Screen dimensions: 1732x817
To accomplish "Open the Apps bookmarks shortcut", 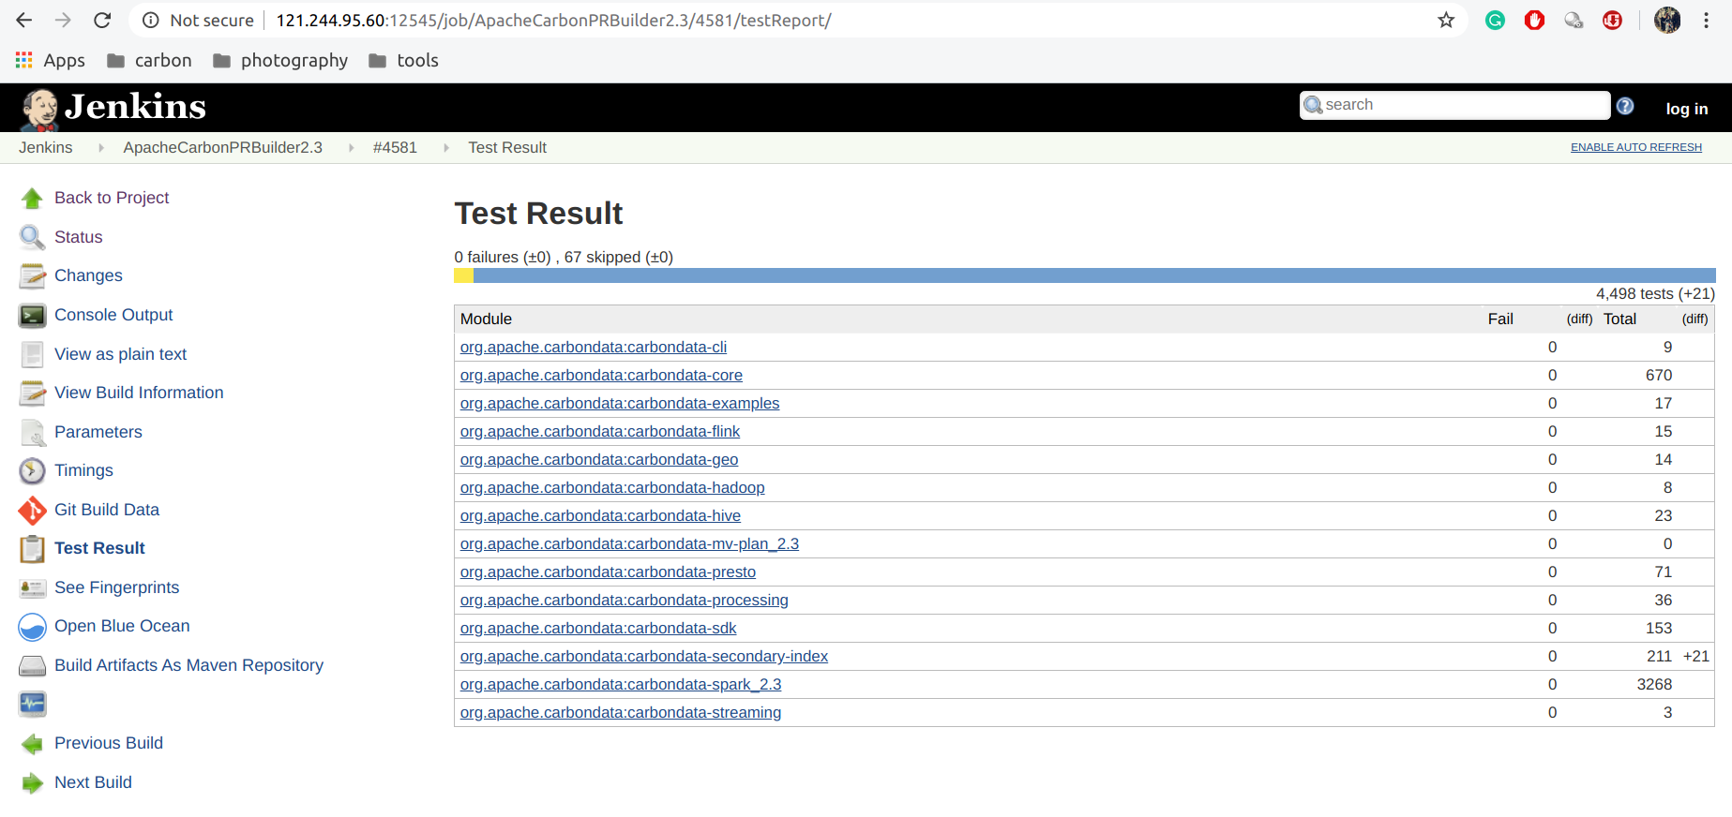I will coord(51,61).
